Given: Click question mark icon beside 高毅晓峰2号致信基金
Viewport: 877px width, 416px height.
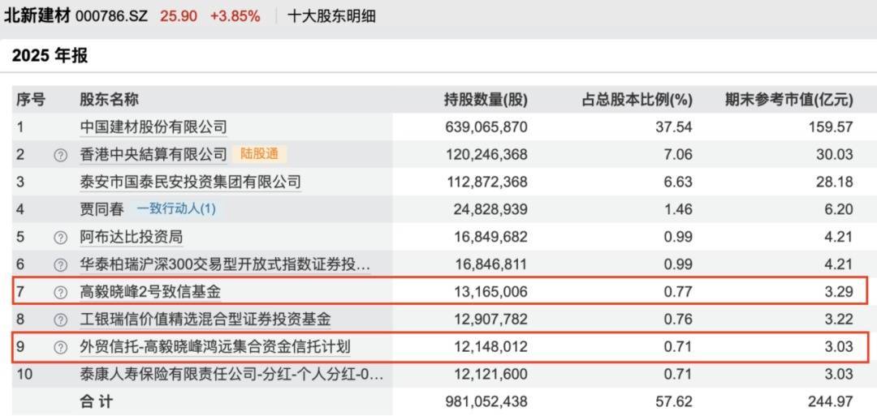Looking at the screenshot, I should (x=60, y=293).
